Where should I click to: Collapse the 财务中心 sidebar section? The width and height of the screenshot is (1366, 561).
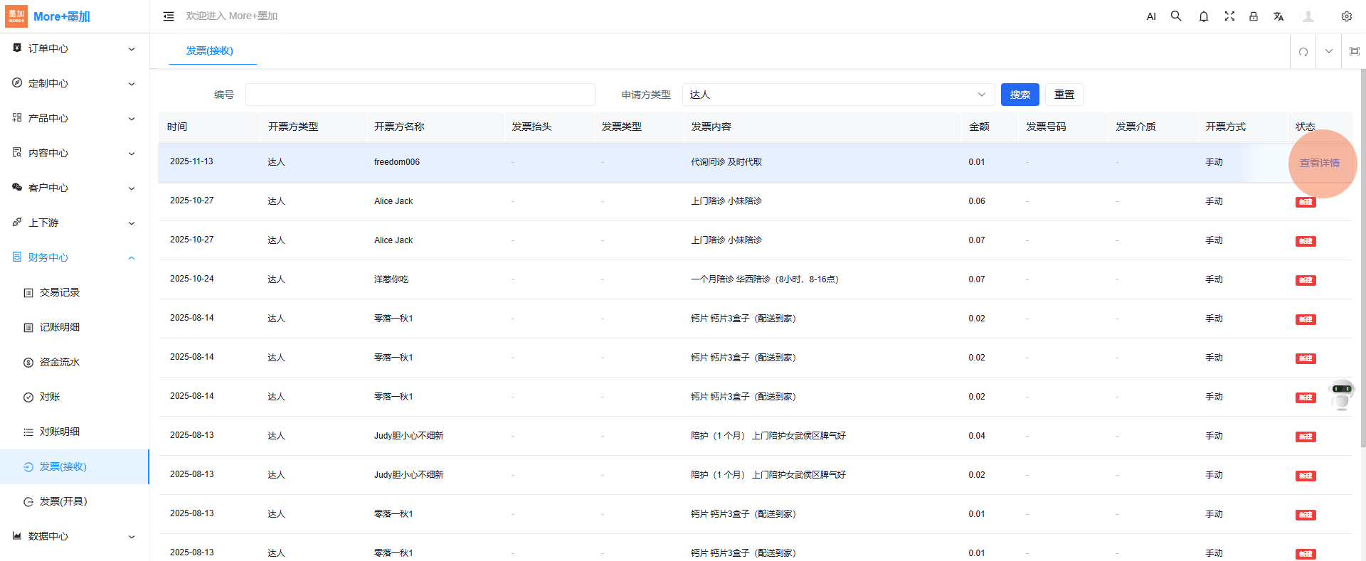point(74,257)
